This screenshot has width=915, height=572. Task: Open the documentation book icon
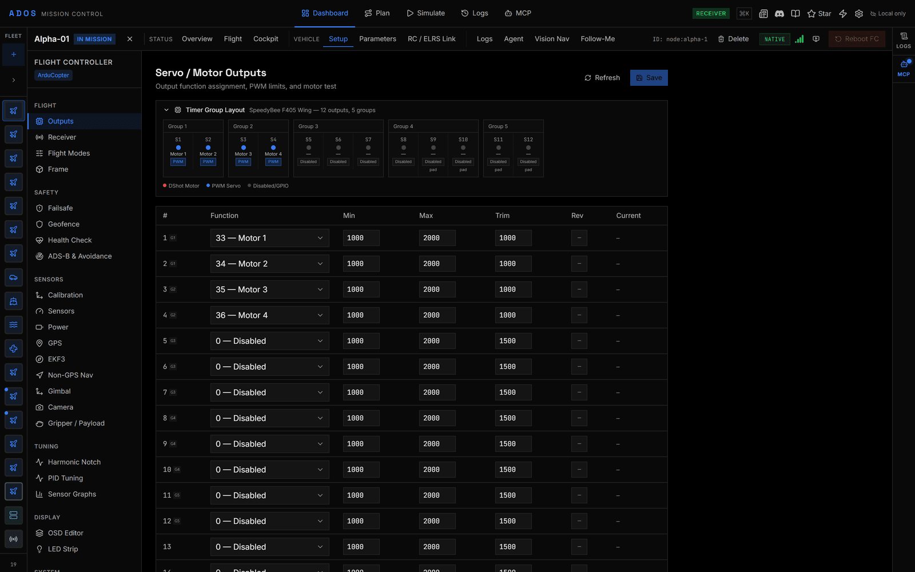coord(795,13)
